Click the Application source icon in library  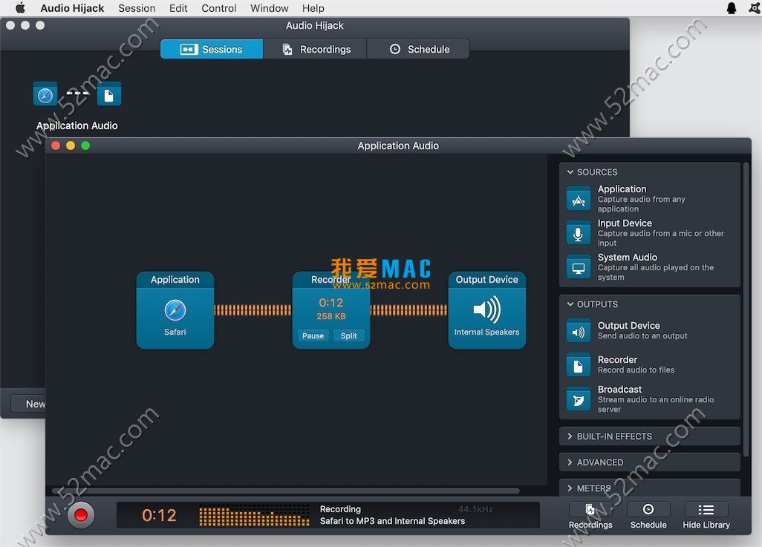(x=578, y=199)
